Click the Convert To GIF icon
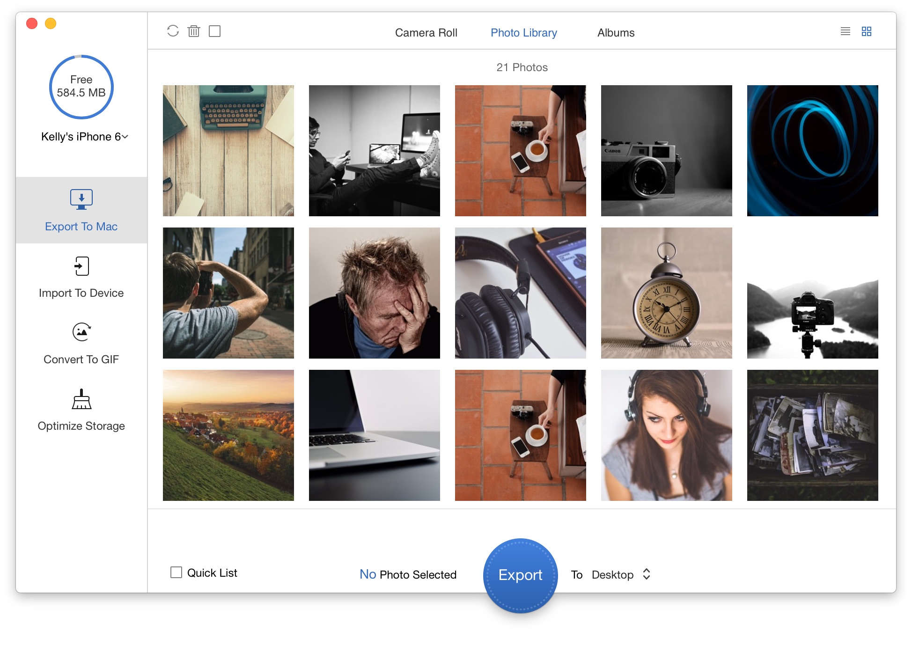 tap(82, 332)
